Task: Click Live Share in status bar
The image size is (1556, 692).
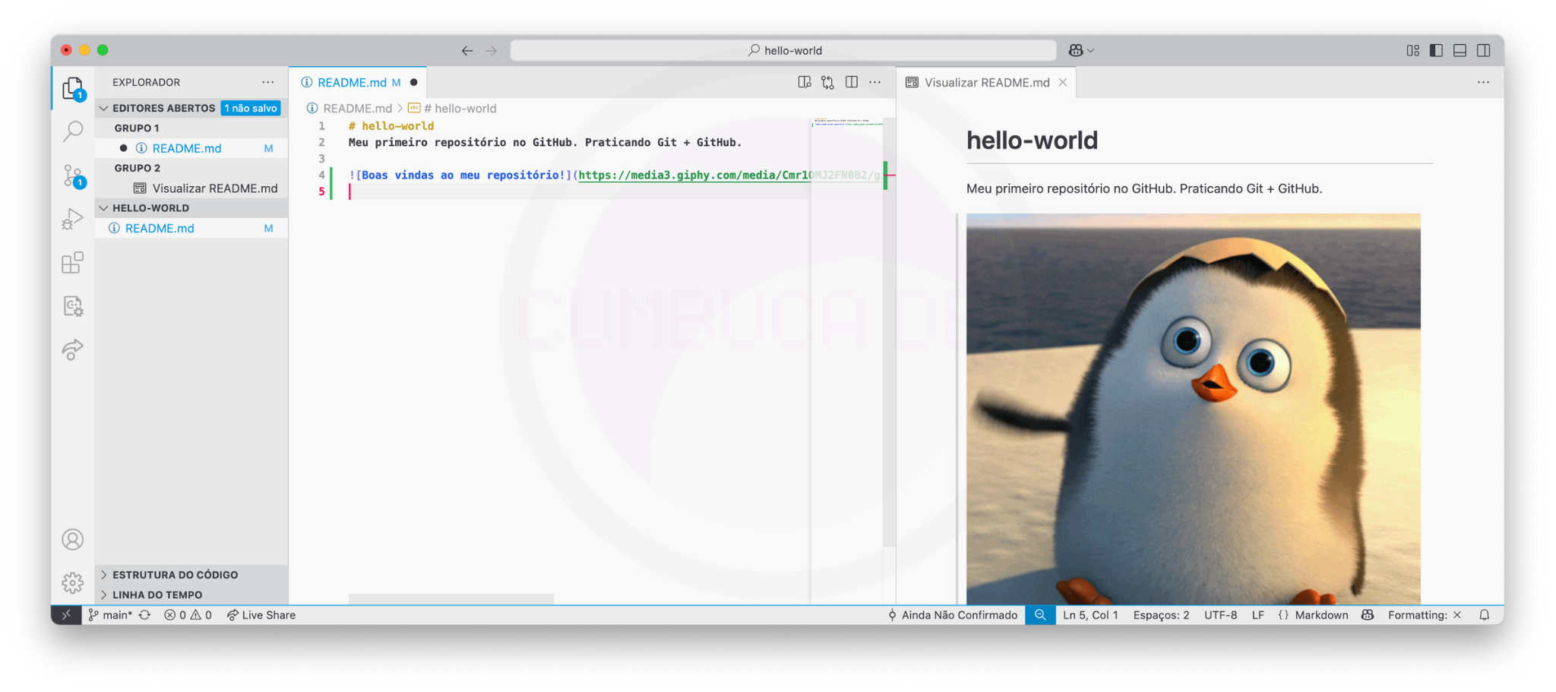Action: [261, 615]
